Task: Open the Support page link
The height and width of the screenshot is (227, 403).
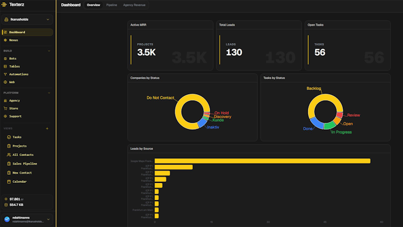Action: 15,116
